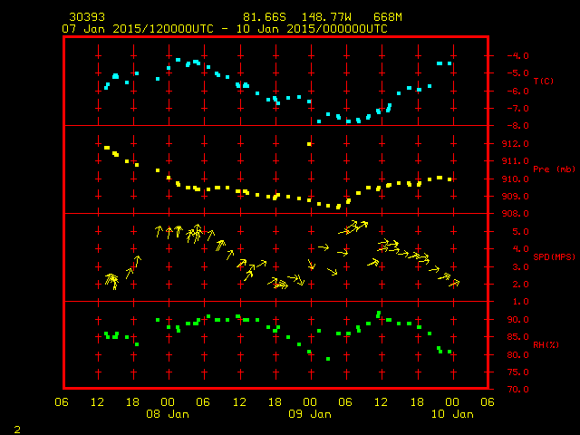Click the 00 hour label above 08 Jan
The height and width of the screenshot is (435, 580).
[168, 402]
